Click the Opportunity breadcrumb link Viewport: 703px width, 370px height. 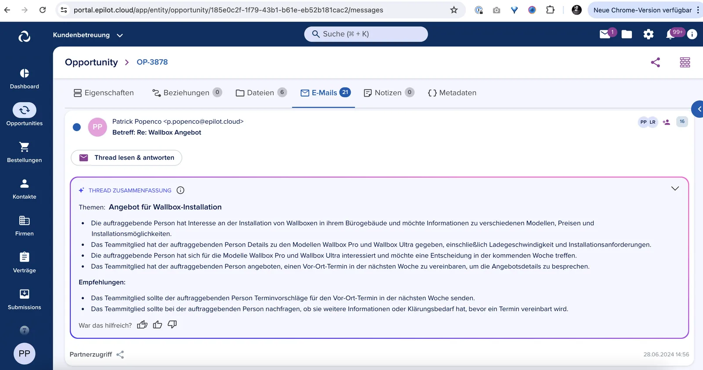91,62
